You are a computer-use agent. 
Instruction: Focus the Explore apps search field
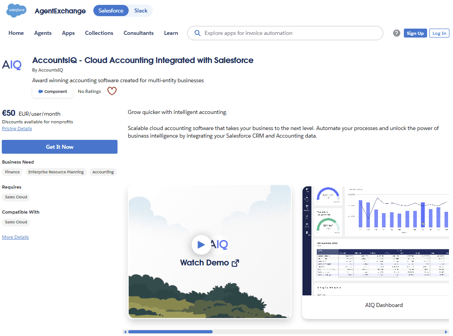[x=285, y=33]
